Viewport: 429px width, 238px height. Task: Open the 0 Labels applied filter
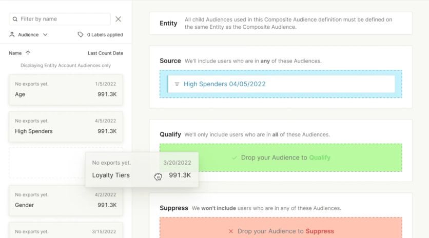(101, 35)
